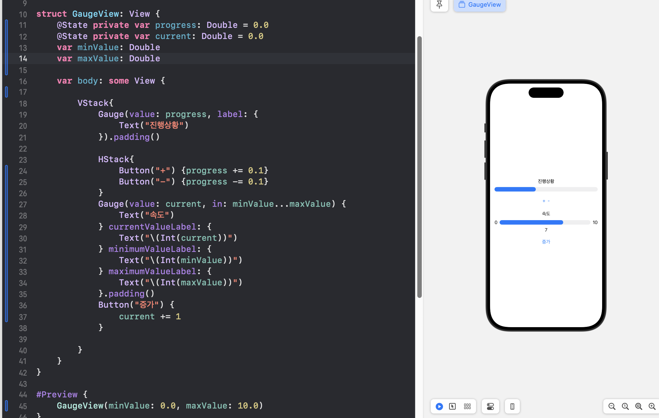Click the editor vertical scrollbar
The height and width of the screenshot is (418, 659).
[419, 167]
